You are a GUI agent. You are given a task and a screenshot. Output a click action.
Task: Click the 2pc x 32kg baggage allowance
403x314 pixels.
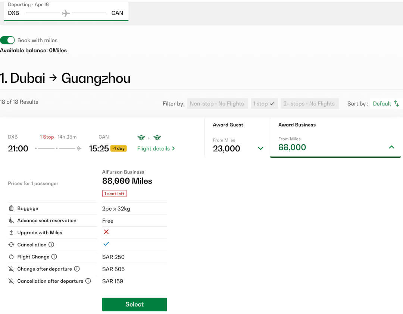(116, 208)
